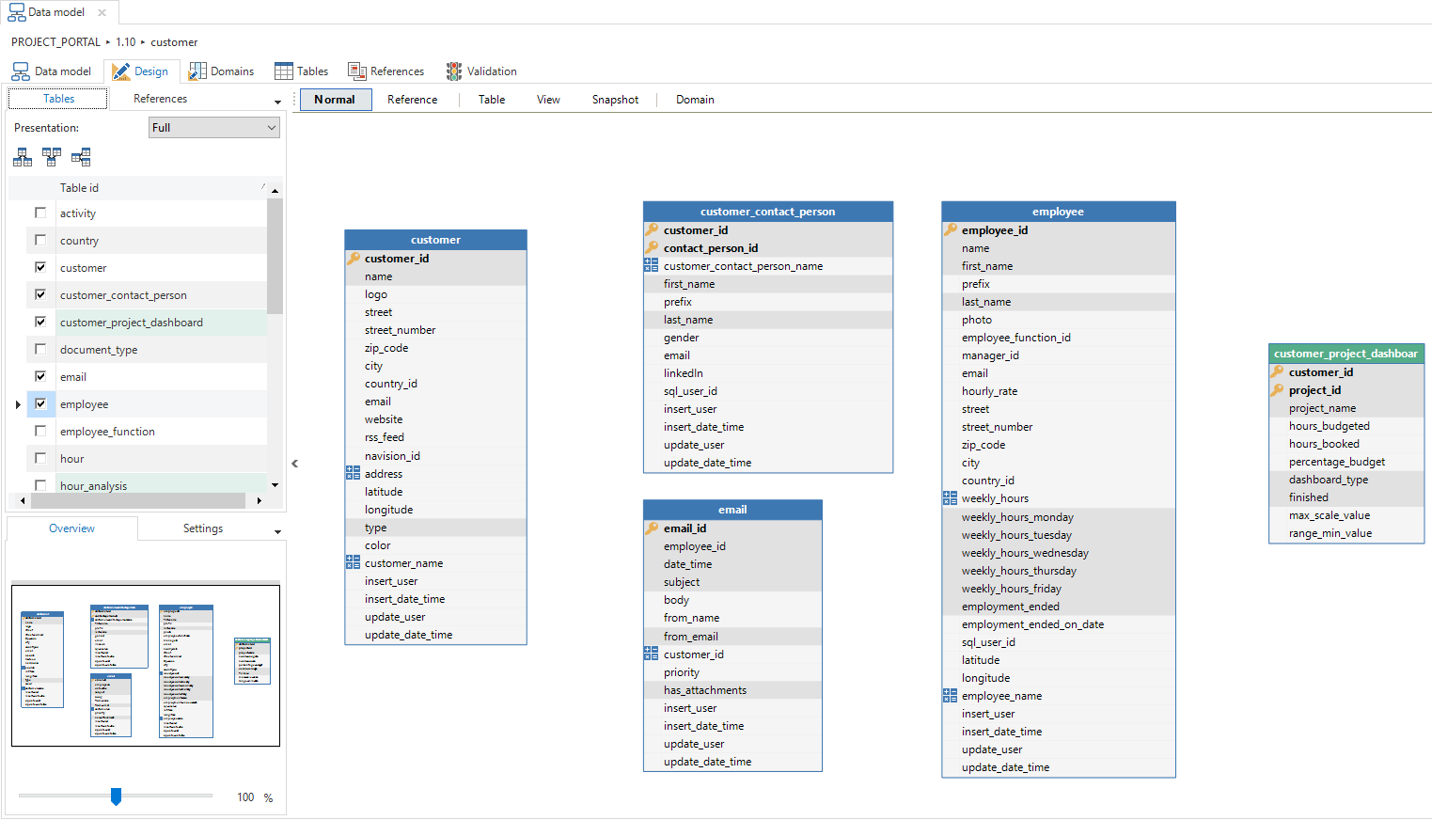Open the Tables/References tab overflow arrow
This screenshot has height=820, width=1432.
277,102
